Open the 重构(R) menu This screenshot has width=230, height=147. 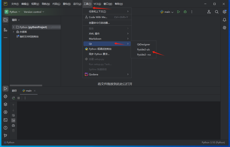[67, 4]
